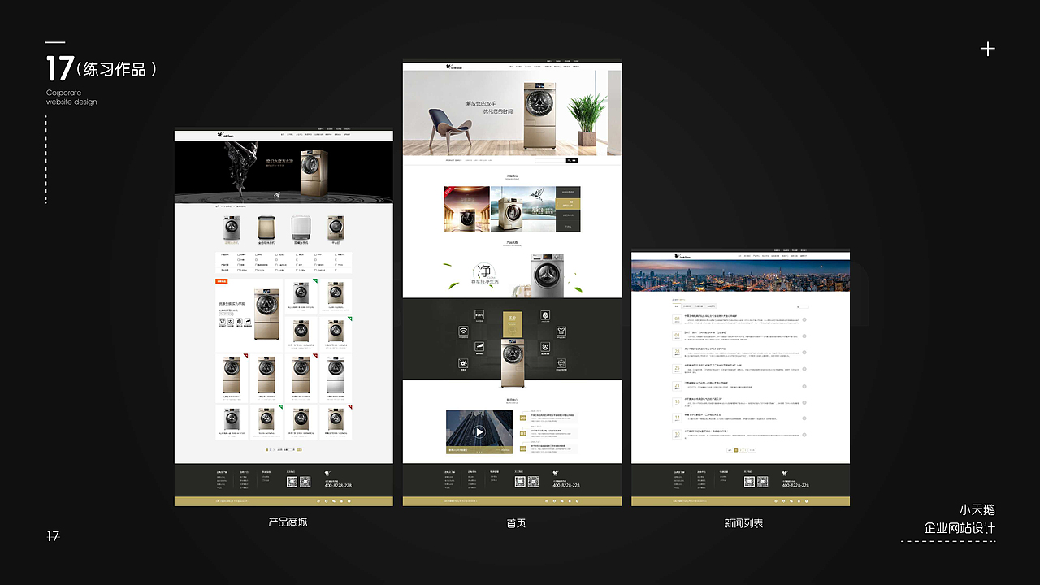The width and height of the screenshot is (1040, 585).
Task: Click the round arrow button beside the 02 news item
Action: coord(804,319)
